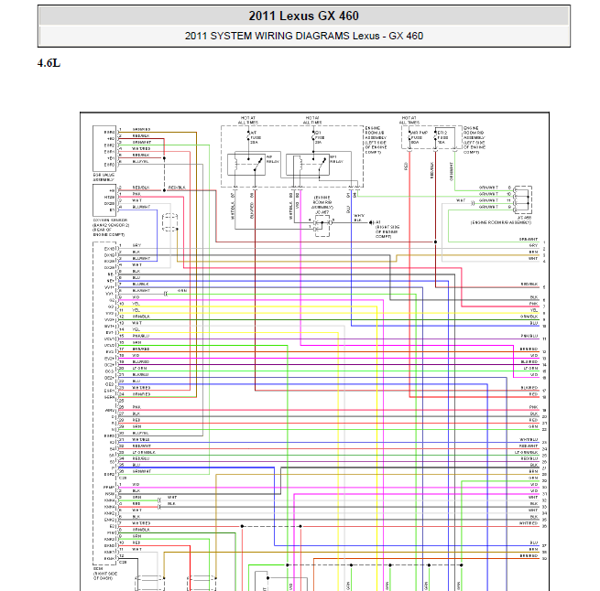Click the WHT/BLU wire label numbered 23 at right edge
Screen dimensions: 600x591
tap(529, 440)
